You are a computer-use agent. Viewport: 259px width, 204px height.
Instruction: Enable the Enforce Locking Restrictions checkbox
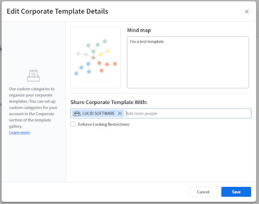coord(73,124)
